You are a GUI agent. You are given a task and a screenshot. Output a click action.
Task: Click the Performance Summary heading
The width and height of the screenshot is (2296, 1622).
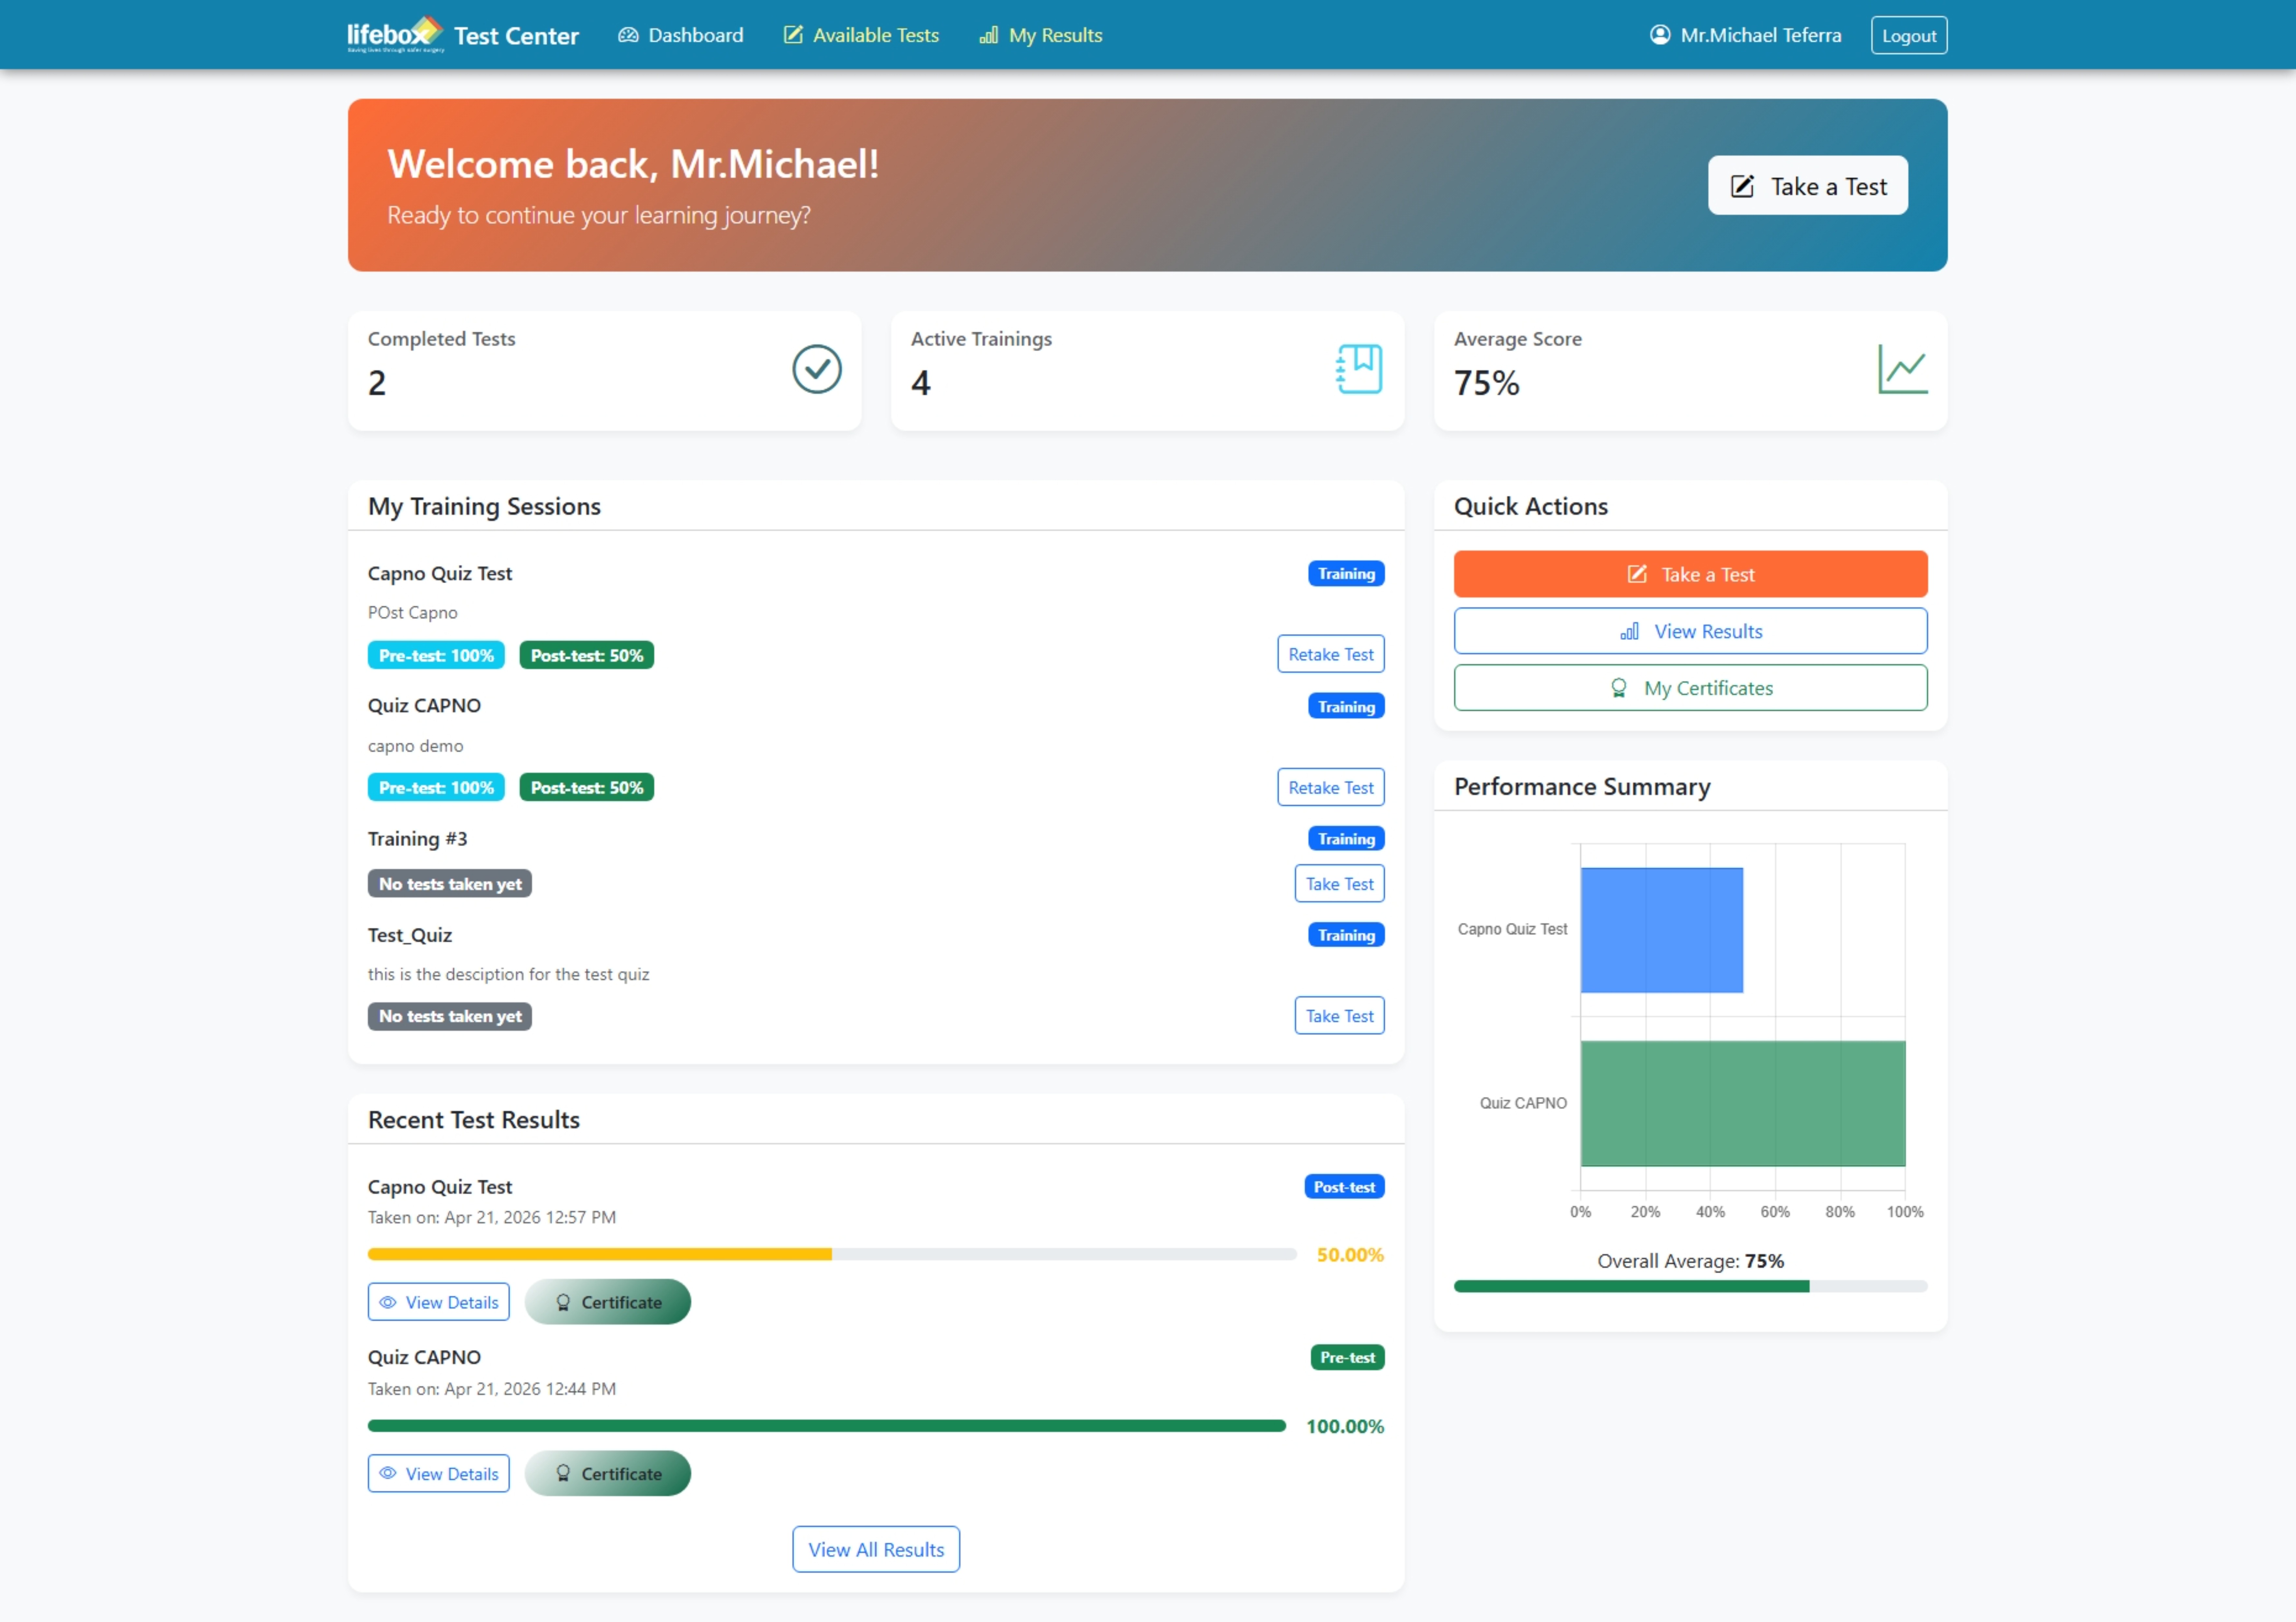point(1582,787)
